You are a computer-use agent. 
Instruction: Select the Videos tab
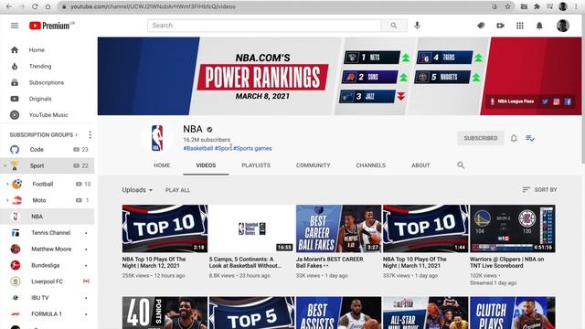point(206,165)
